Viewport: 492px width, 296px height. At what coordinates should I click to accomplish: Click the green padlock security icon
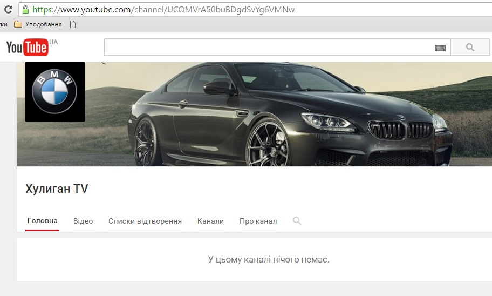coord(25,9)
